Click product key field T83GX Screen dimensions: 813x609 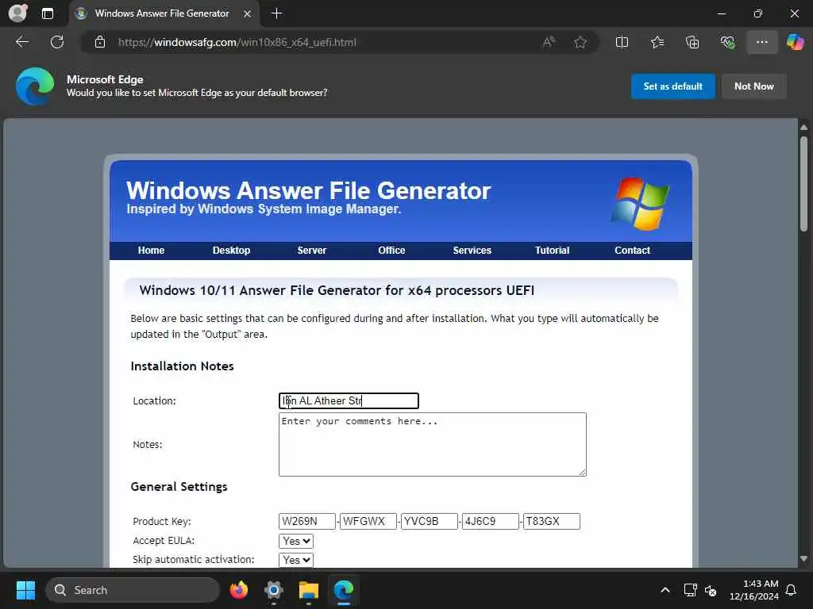pyautogui.click(x=552, y=521)
